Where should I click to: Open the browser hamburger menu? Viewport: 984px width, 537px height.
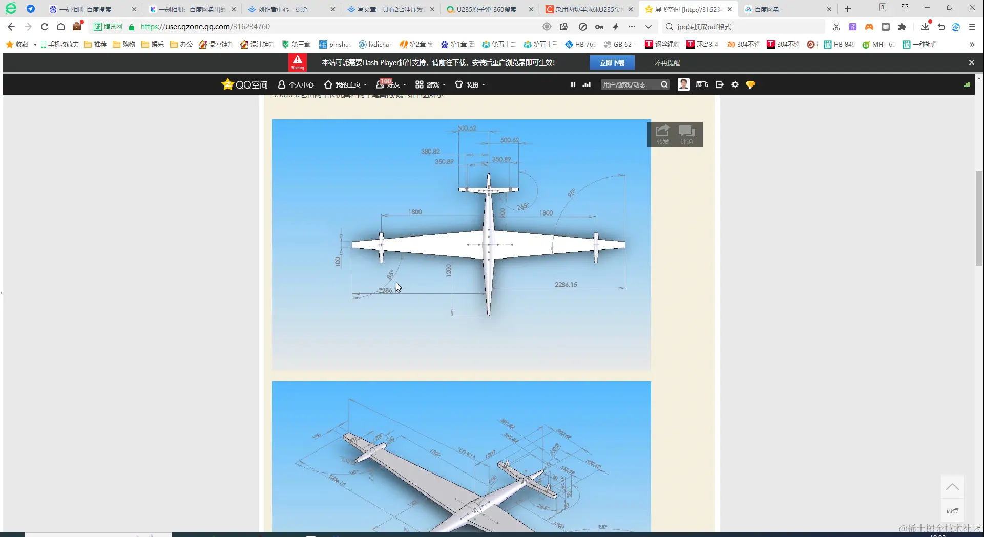tap(972, 27)
